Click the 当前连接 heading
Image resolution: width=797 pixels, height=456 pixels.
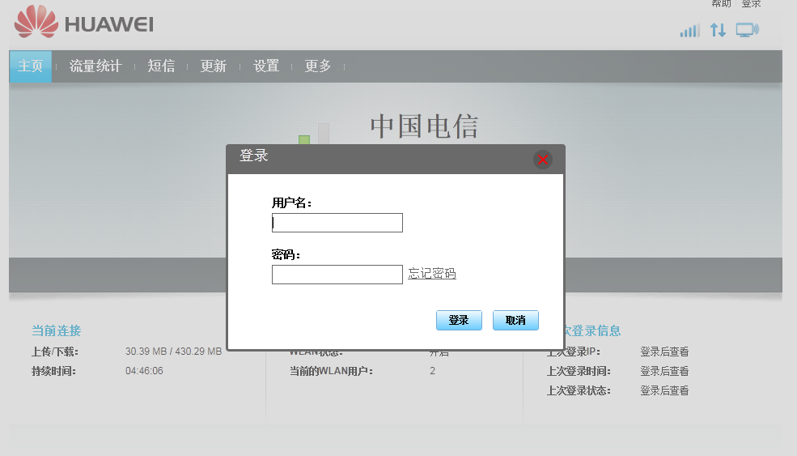[x=57, y=330]
